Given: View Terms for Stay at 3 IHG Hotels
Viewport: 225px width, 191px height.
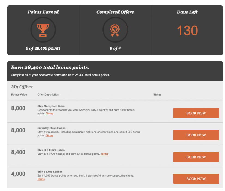Looking at the screenshot, I should [x=104, y=154].
